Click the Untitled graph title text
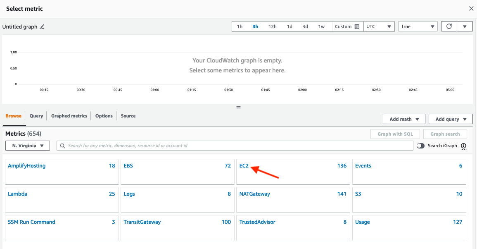Image resolution: width=477 pixels, height=249 pixels. (x=20, y=27)
